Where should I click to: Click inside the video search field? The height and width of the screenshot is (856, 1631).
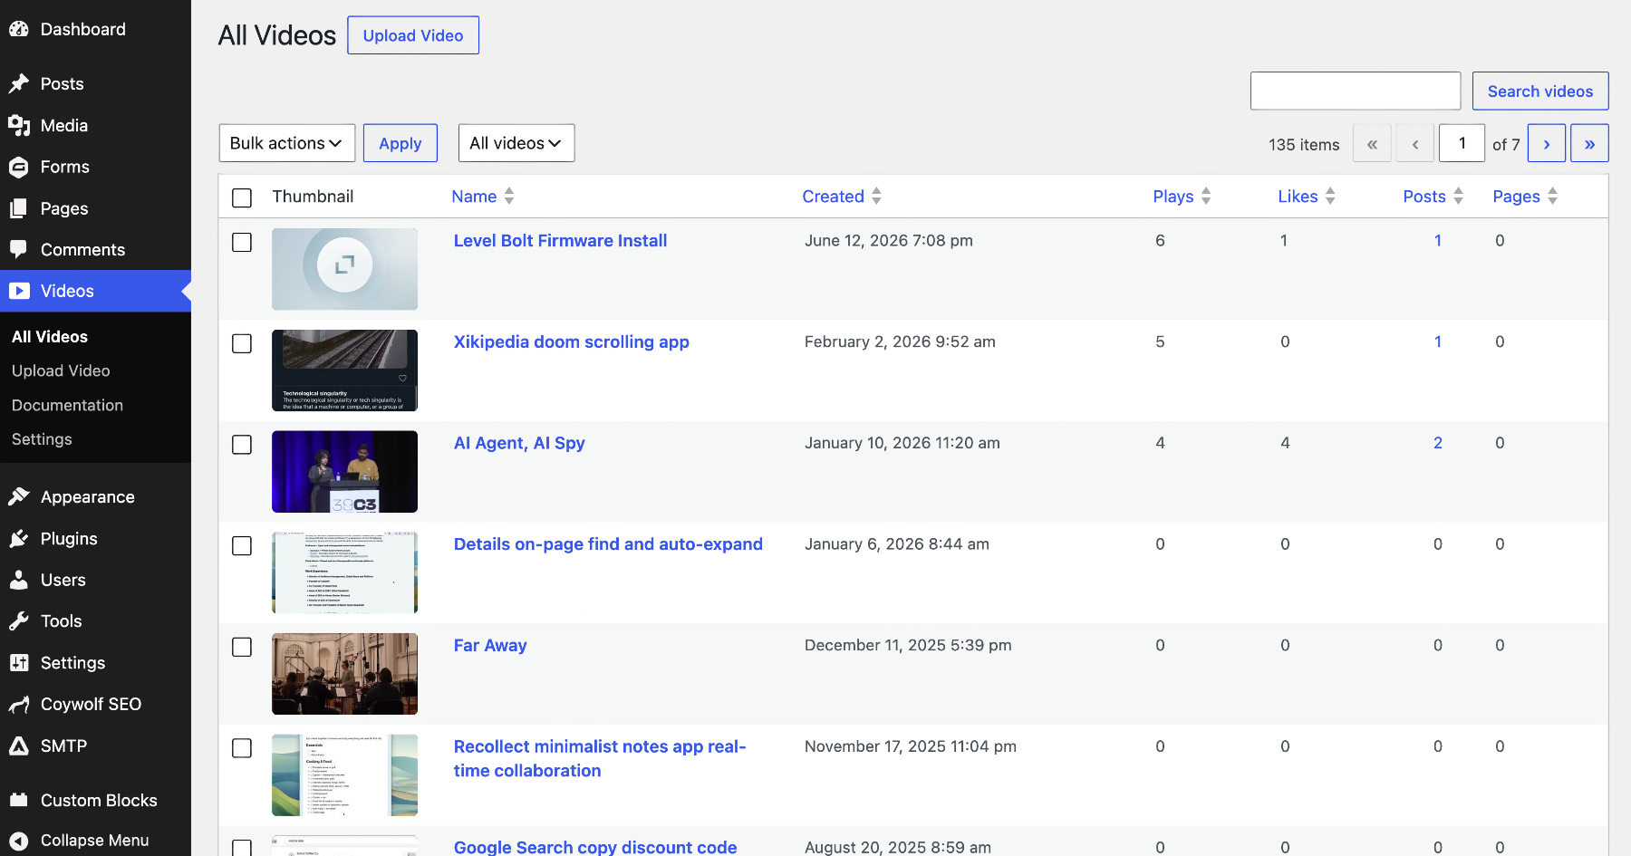[1356, 91]
